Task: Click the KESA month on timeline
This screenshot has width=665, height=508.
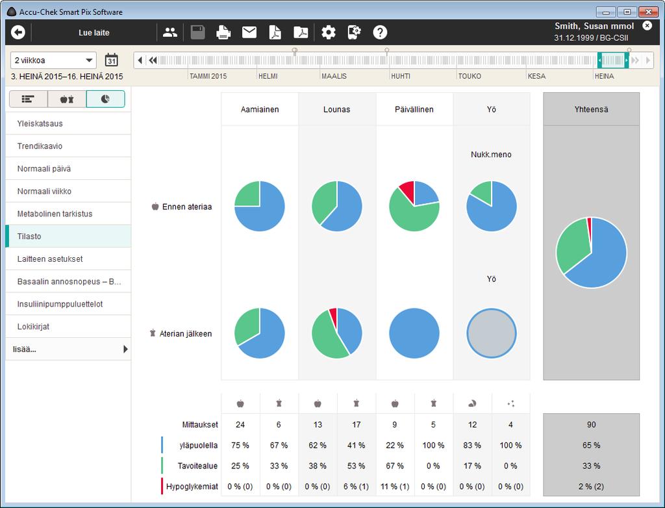Action: tap(536, 76)
